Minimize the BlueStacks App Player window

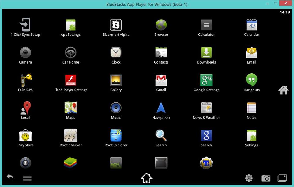click(268, 4)
